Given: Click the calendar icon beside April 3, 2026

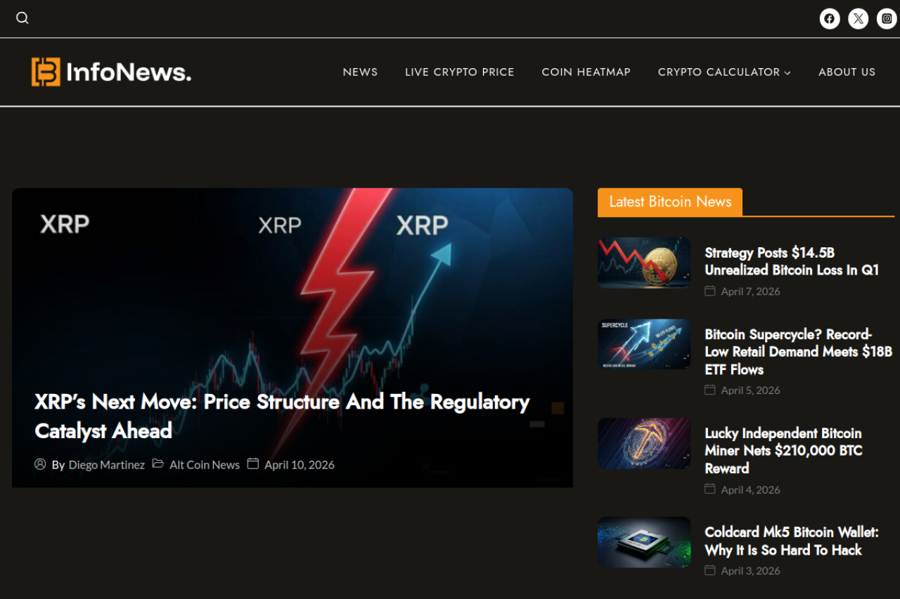Looking at the screenshot, I should tap(710, 570).
